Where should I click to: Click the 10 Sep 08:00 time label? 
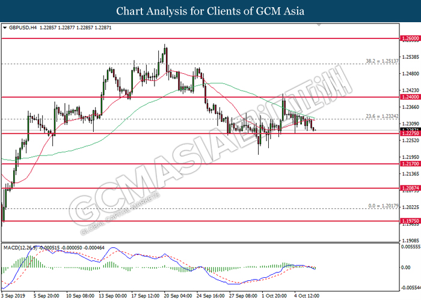(80, 296)
